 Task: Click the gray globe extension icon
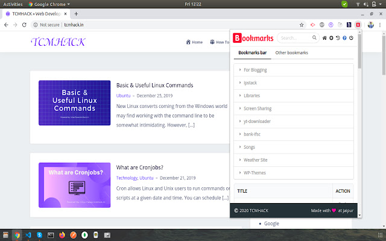[321, 25]
